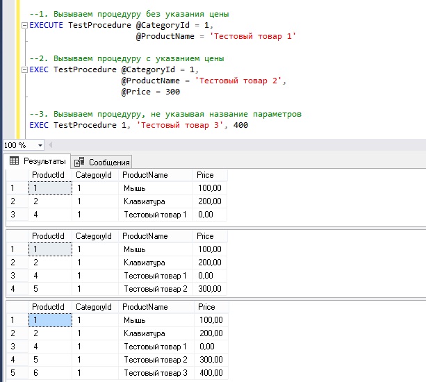Click CategoryId column header in third grid
This screenshot has height=382, width=426.
93,306
